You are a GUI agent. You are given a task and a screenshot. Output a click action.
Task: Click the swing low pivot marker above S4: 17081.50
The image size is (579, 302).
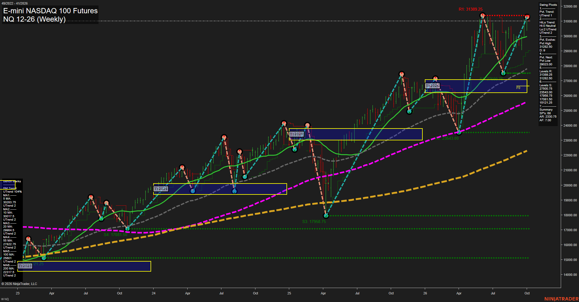coord(128,228)
